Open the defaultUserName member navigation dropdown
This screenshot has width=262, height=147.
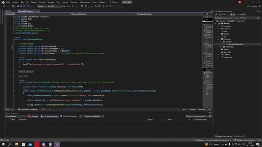pyautogui.click(x=169, y=14)
